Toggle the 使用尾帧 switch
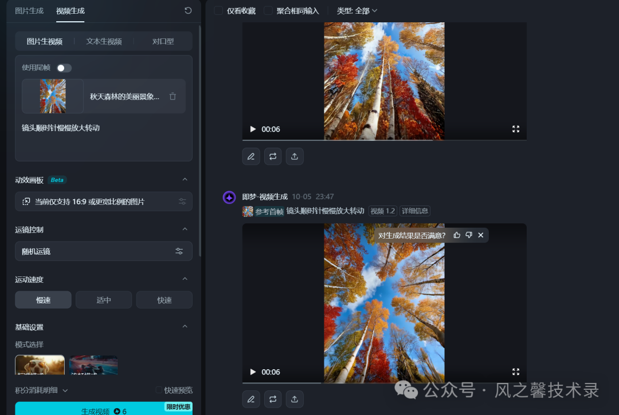The width and height of the screenshot is (619, 415). [x=64, y=68]
